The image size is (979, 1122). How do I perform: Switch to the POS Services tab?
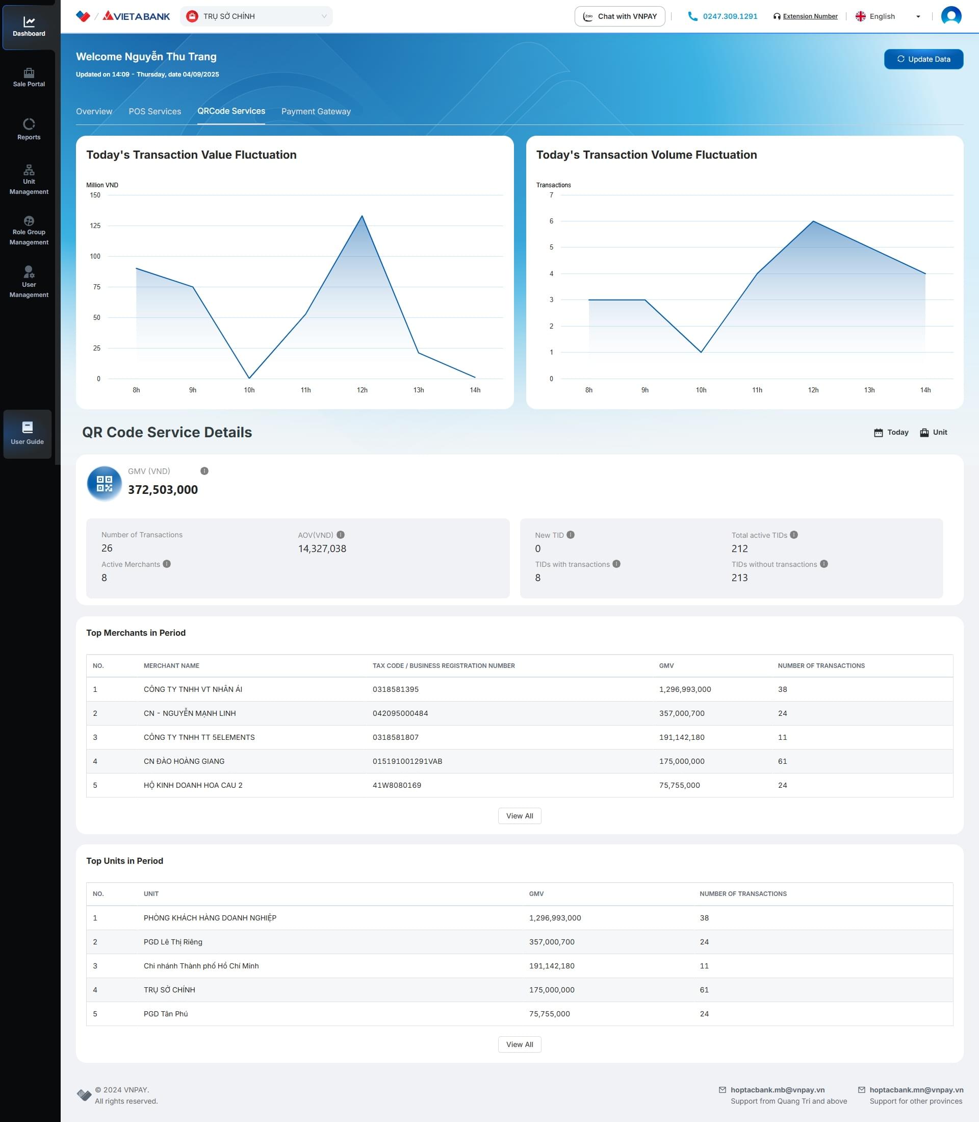[154, 111]
